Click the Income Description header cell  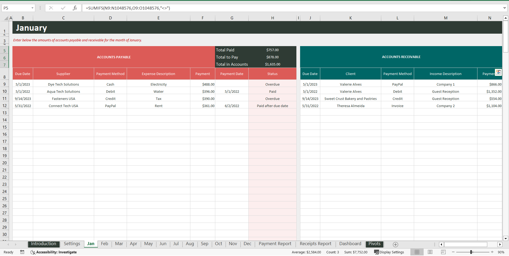[446, 74]
